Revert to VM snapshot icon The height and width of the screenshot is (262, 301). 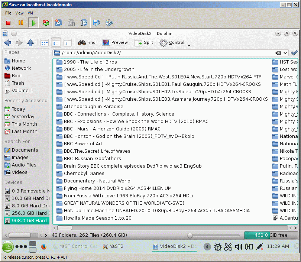pos(71,23)
